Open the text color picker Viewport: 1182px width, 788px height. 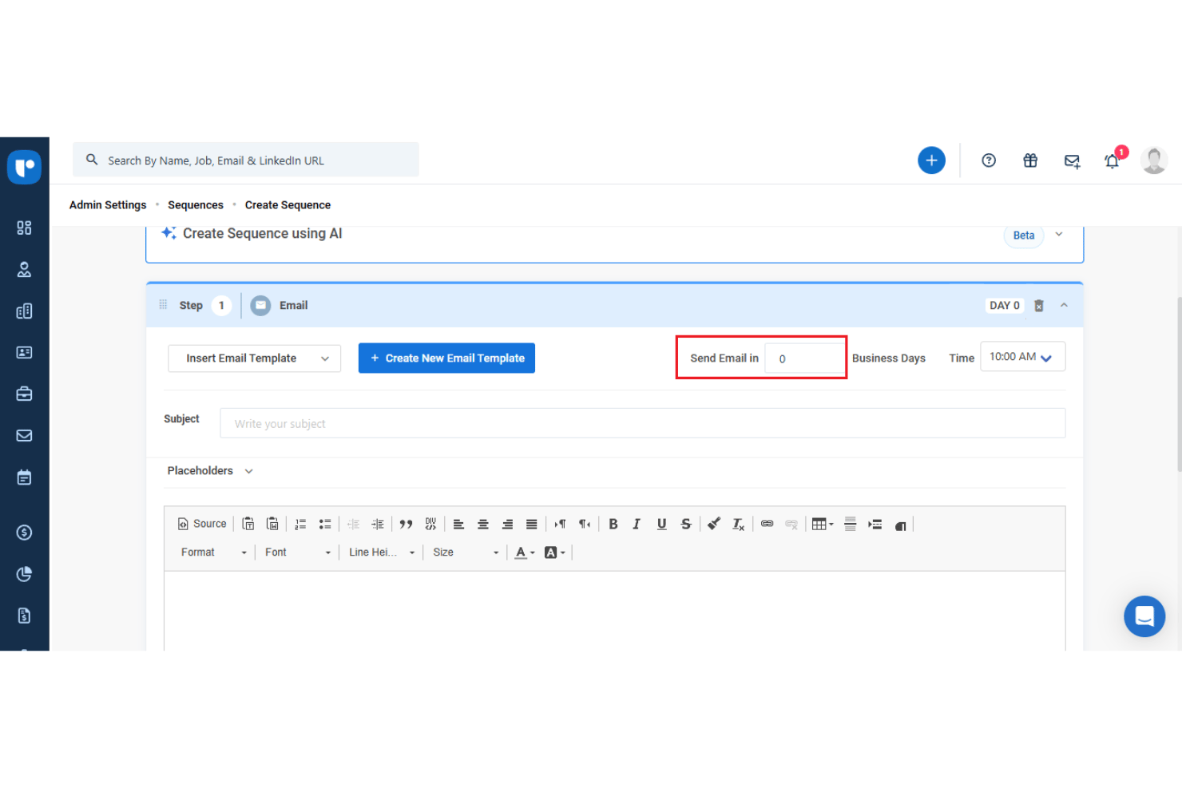(x=525, y=552)
